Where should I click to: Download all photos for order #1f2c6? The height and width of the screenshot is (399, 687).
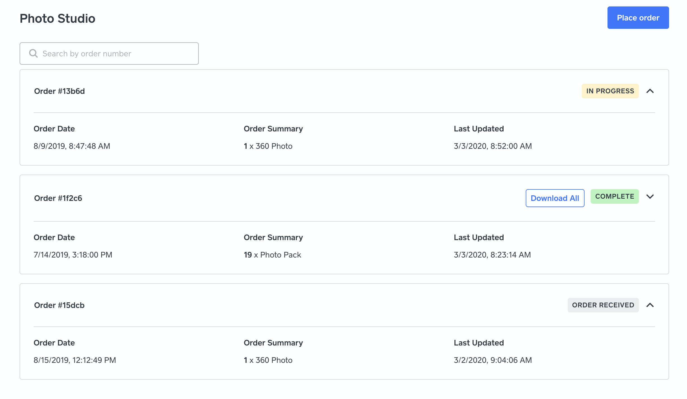tap(555, 198)
